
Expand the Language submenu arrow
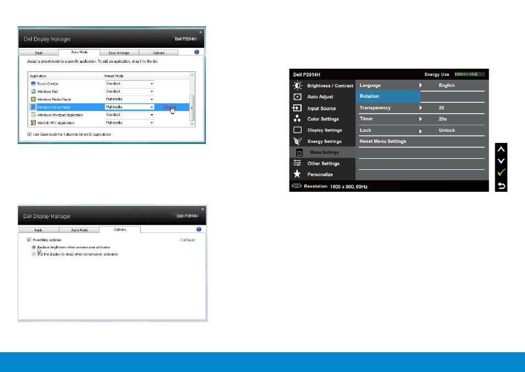(420, 85)
